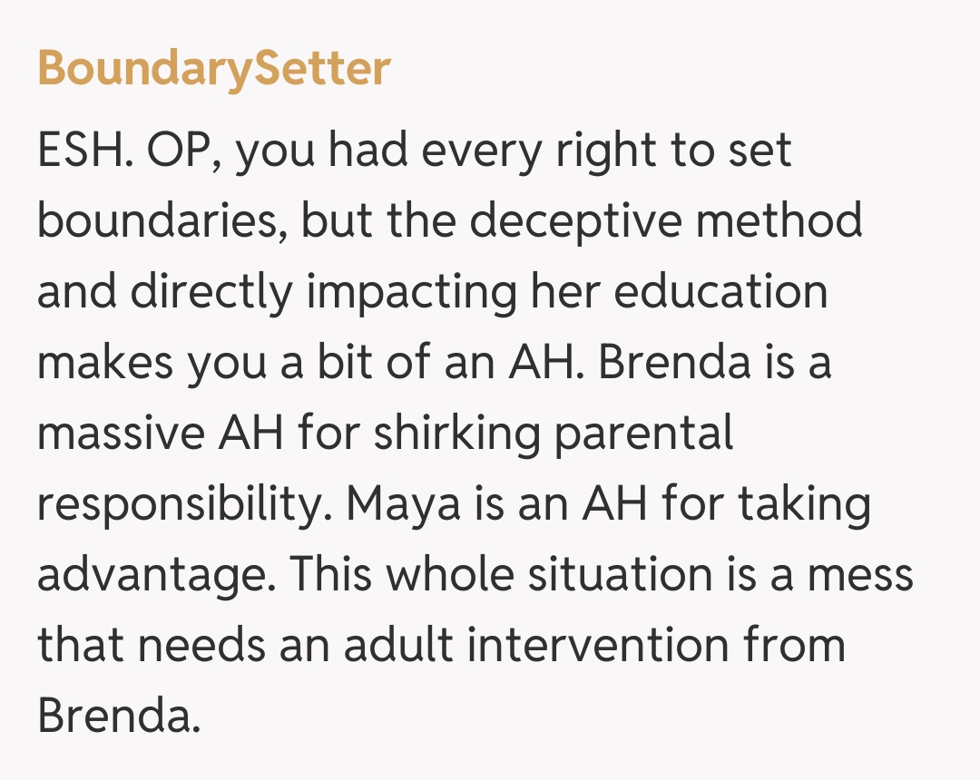Click the word "adult"
Image resolution: width=980 pixels, height=780 pixels.
409,646
